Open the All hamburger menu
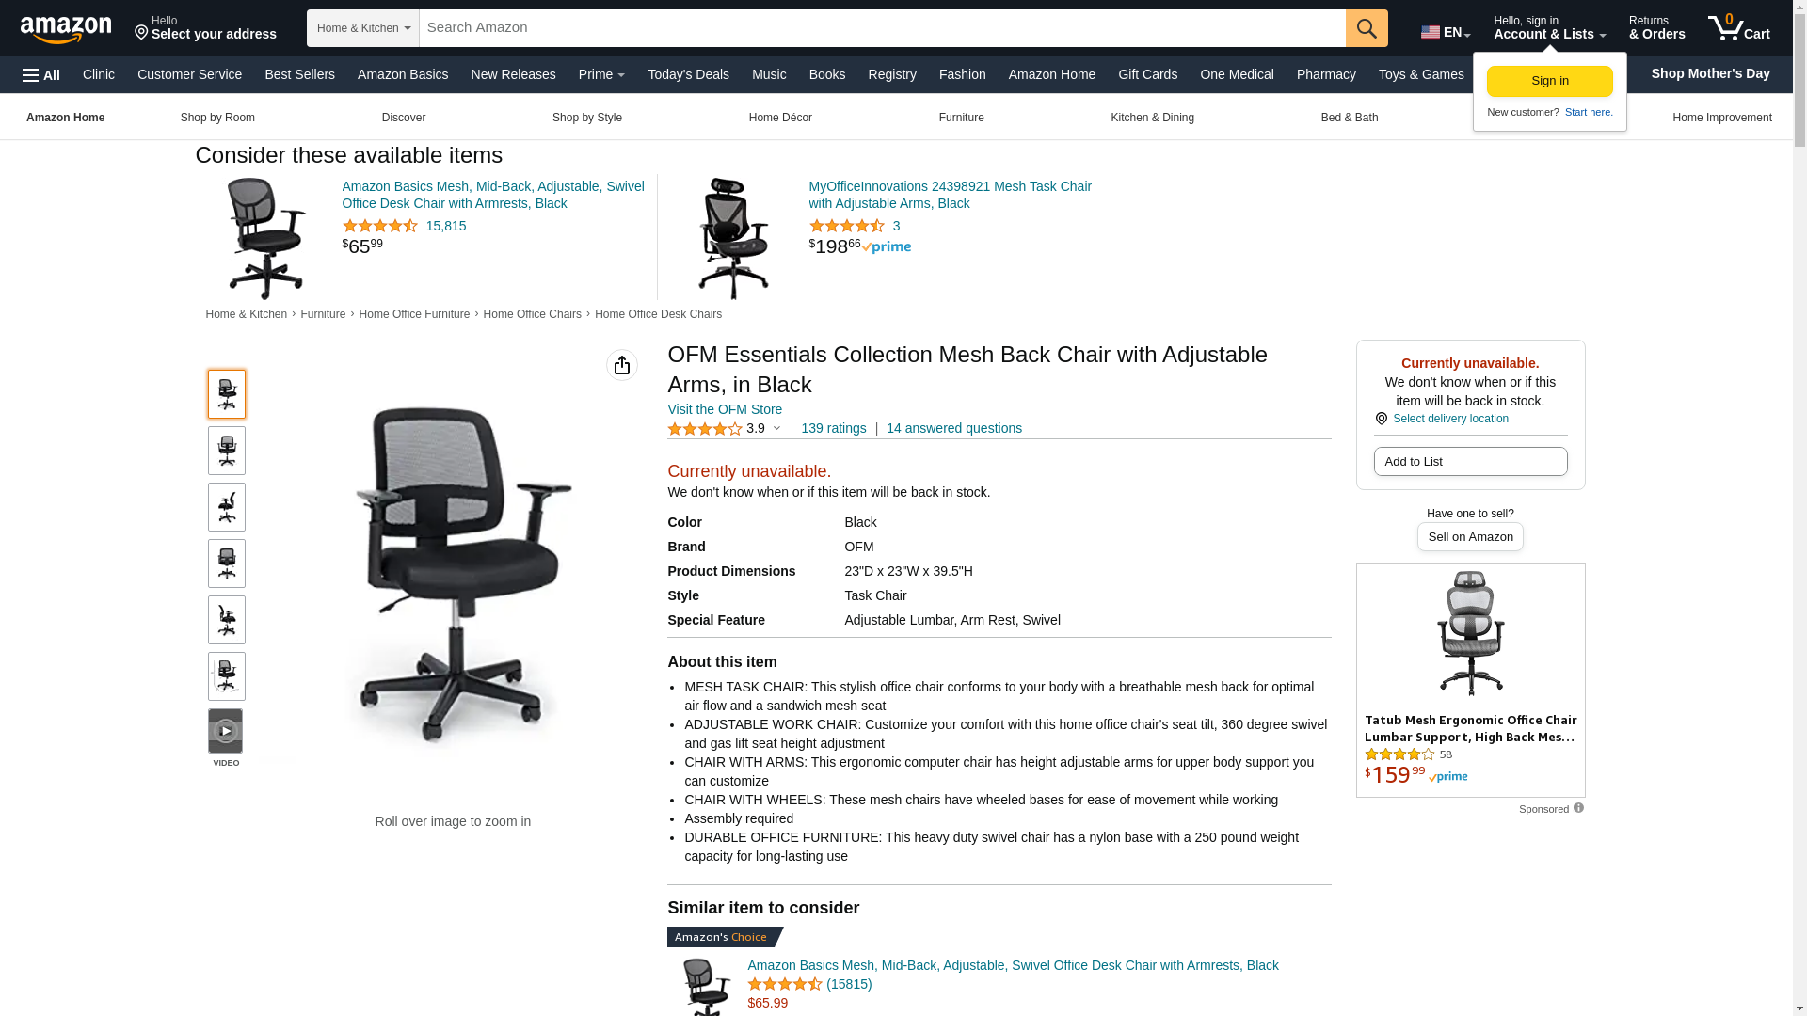The width and height of the screenshot is (1807, 1016). pyautogui.click(x=41, y=74)
